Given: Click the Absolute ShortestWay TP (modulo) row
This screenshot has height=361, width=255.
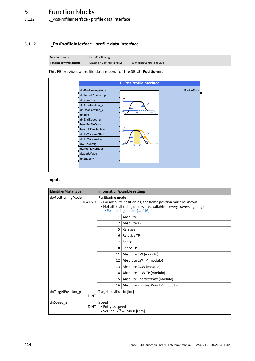Looking at the screenshot, I should tap(150, 285).
